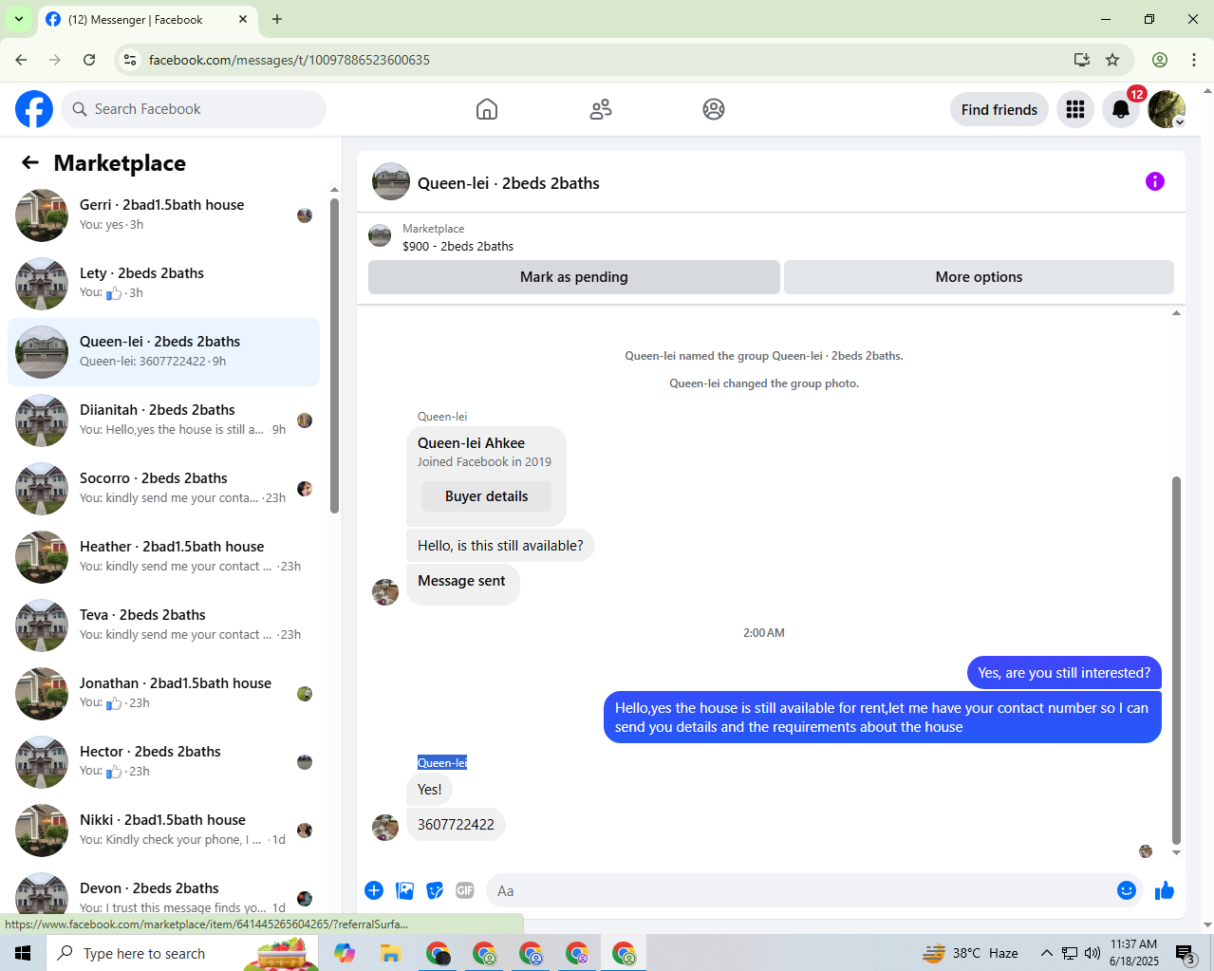The width and height of the screenshot is (1214, 971).
Task: Select the Messenger | Facebook tab
Action: [x=147, y=19]
